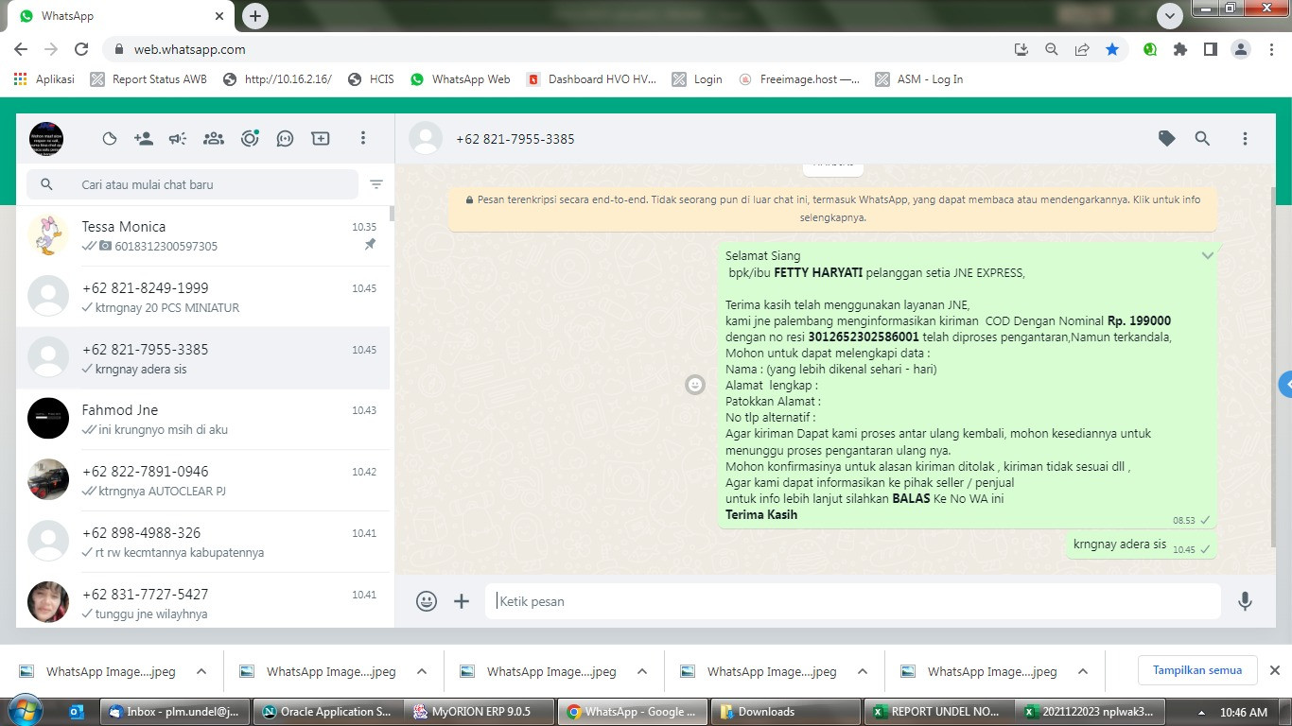Open contact info for +62 821-7955-3385 header
This screenshot has height=726, width=1292.
point(515,139)
